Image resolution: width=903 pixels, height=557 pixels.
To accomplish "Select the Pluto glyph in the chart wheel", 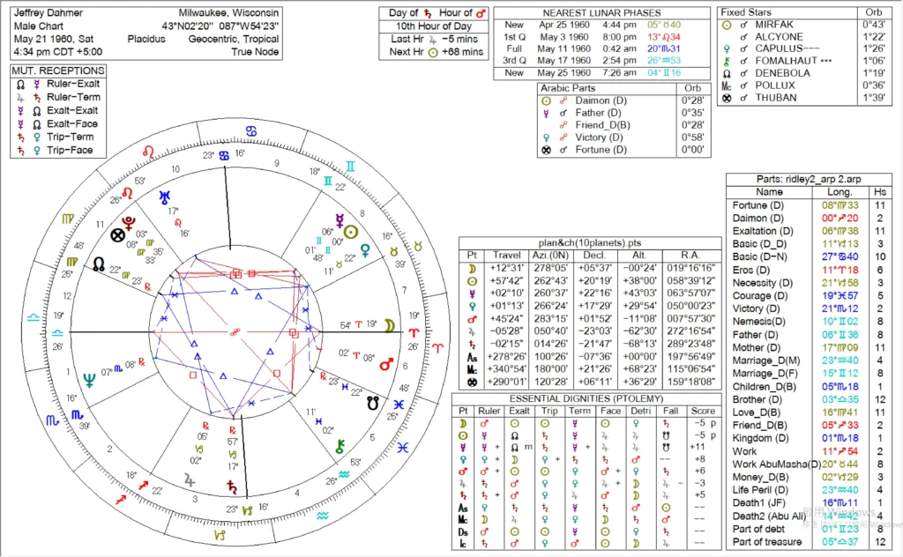I will pos(131,220).
